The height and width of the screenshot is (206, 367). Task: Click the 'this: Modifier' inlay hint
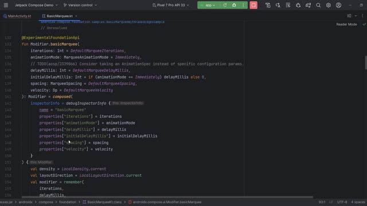coord(41,162)
